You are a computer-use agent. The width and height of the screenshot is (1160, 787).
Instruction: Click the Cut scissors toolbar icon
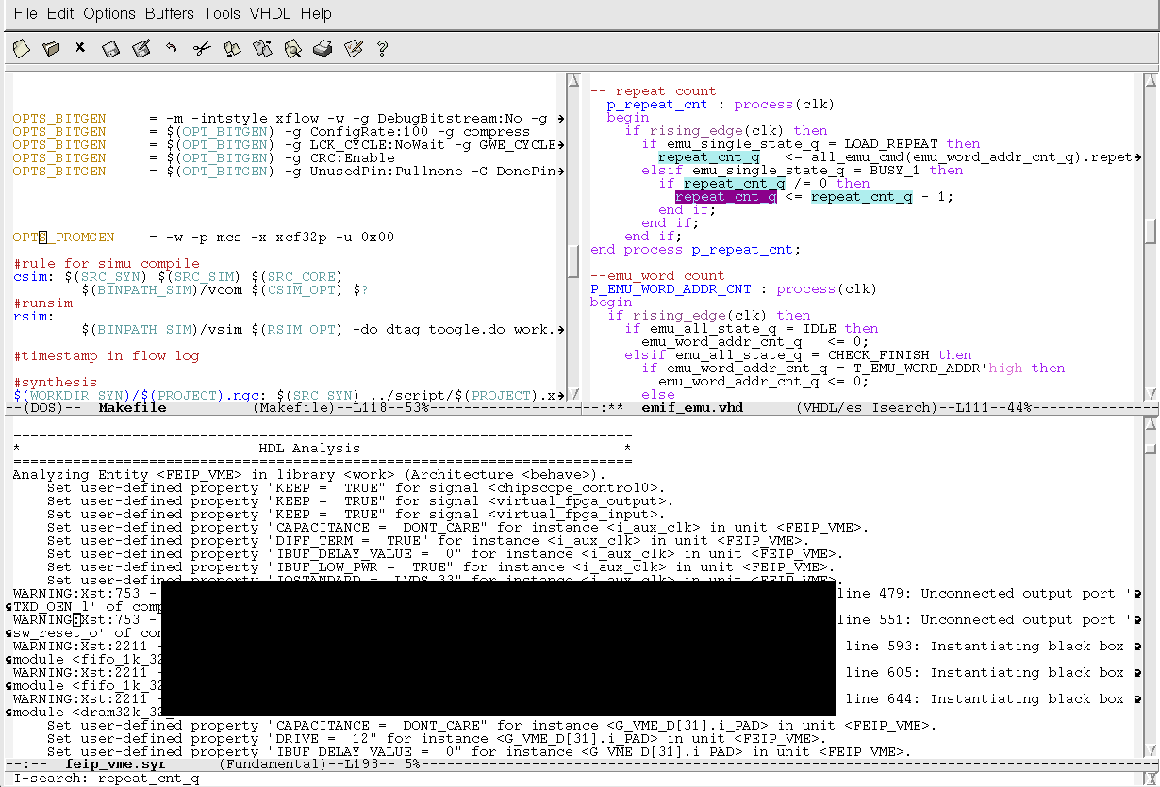tap(201, 47)
